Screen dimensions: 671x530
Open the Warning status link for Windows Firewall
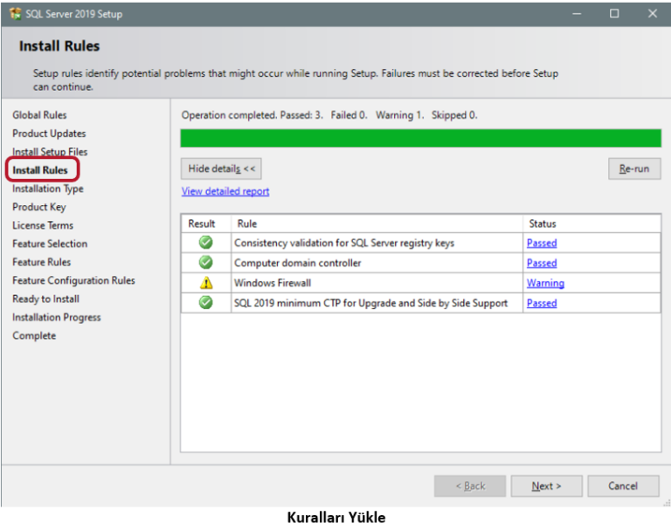545,283
